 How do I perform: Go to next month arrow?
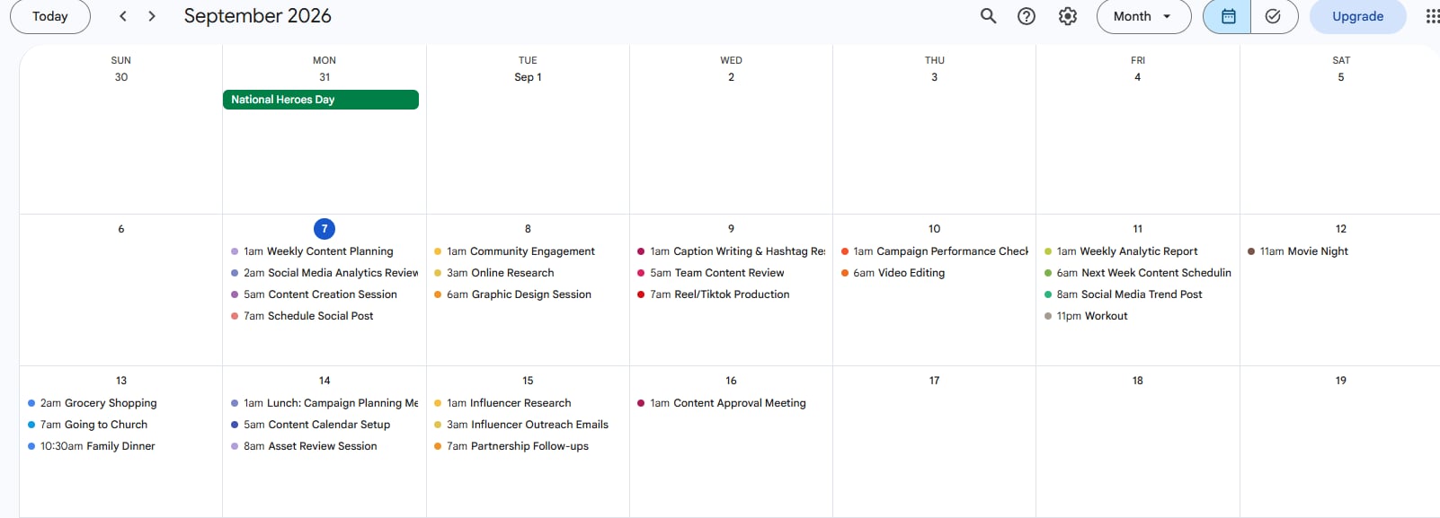click(152, 16)
